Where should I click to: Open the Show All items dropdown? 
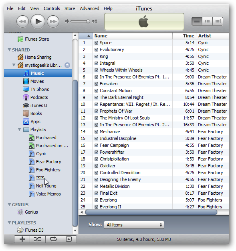tap(134, 225)
